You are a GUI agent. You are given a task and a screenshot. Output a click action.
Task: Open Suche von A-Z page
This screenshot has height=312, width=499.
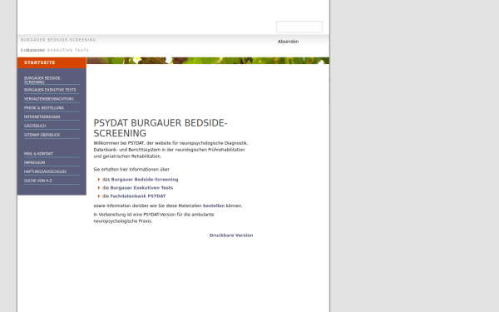(52, 181)
